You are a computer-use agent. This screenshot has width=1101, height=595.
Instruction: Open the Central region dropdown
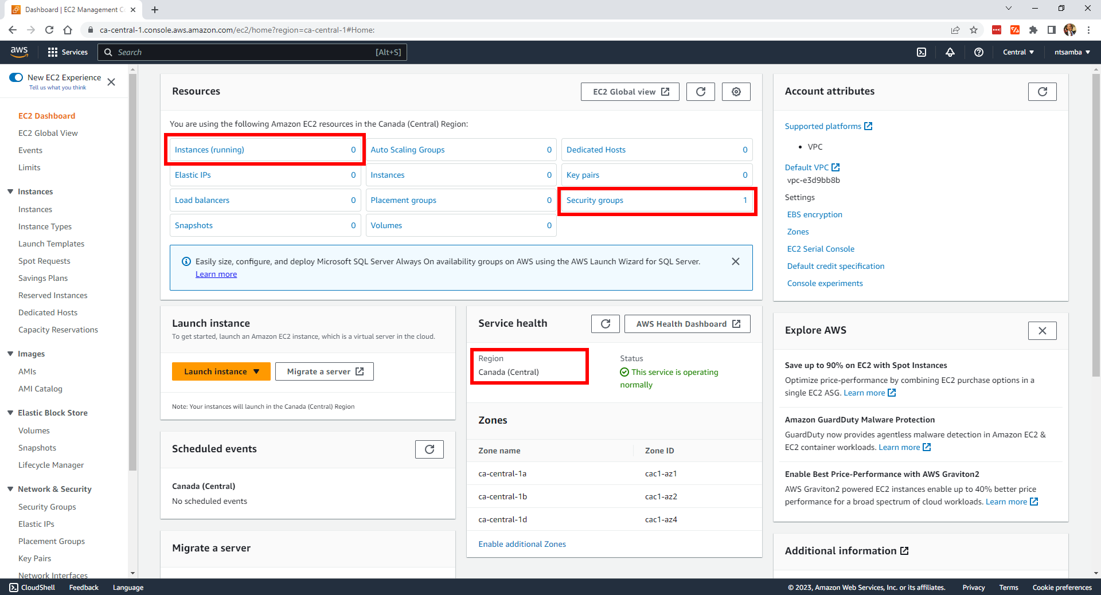(1018, 52)
